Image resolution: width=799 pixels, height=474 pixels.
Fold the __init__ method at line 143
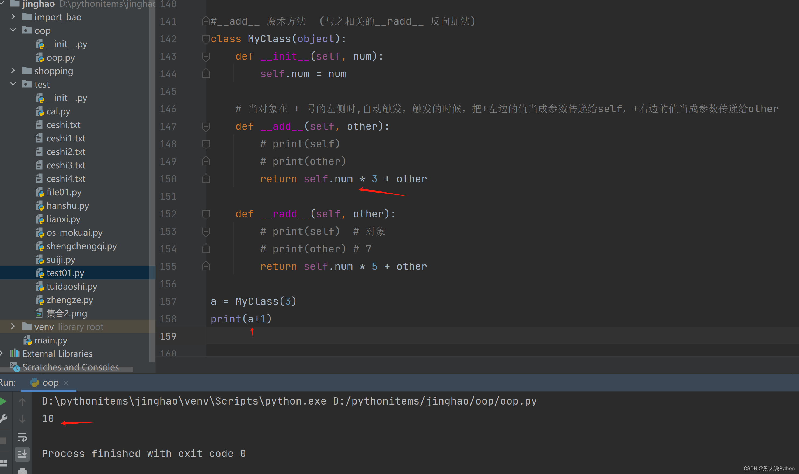[206, 57]
